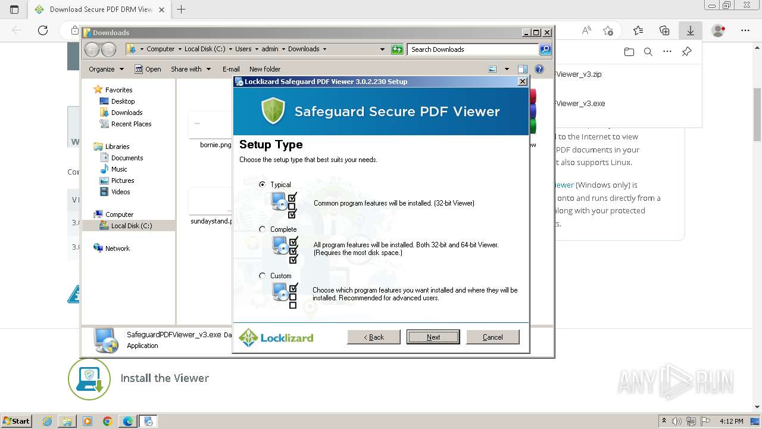762x429 pixels.
Task: Click the volume icon in system tray
Action: pos(677,421)
